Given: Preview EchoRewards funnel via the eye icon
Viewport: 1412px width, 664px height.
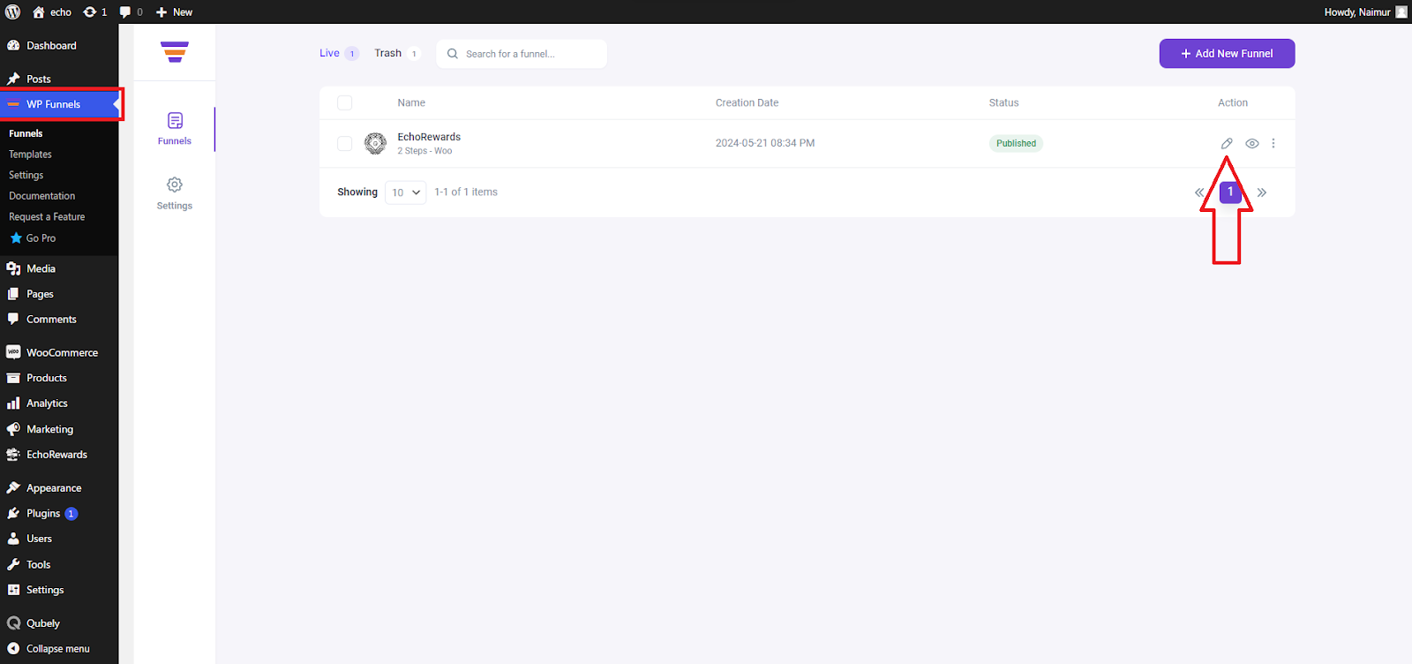Looking at the screenshot, I should [x=1251, y=143].
